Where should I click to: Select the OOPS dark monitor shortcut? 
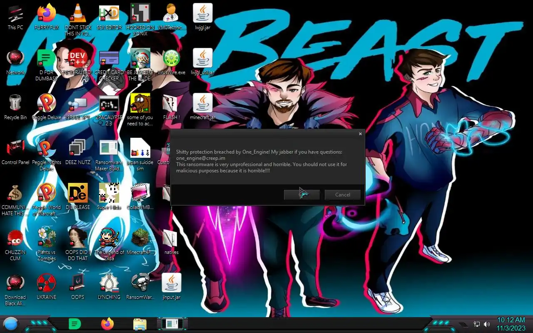77,287
